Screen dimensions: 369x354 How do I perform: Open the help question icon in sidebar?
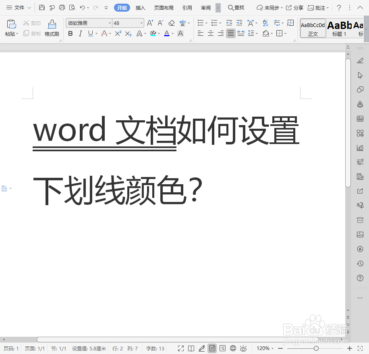[360, 278]
